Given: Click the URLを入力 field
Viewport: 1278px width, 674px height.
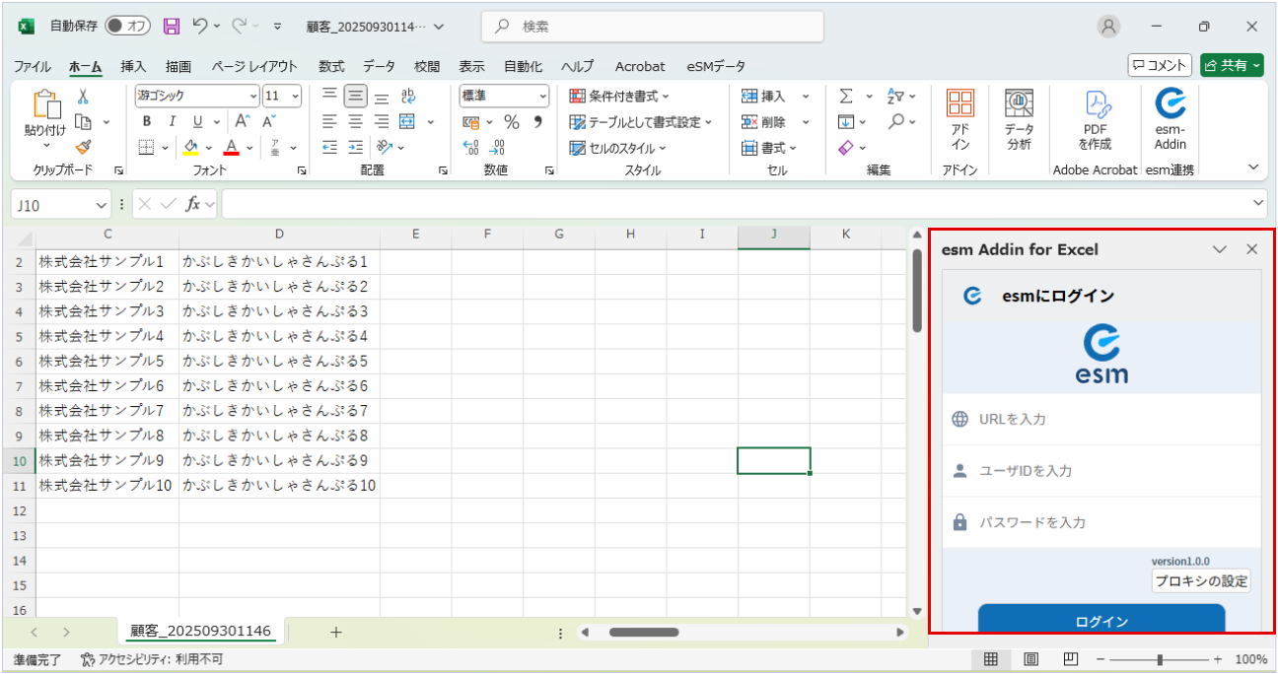Looking at the screenshot, I should pyautogui.click(x=1101, y=419).
